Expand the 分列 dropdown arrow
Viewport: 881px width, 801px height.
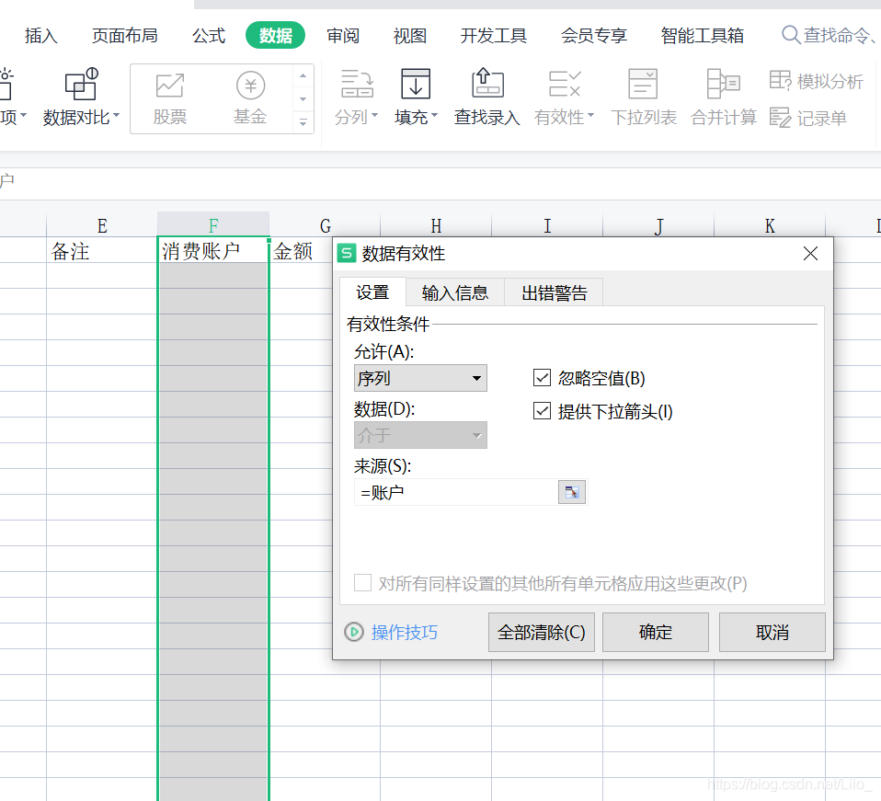coord(374,116)
